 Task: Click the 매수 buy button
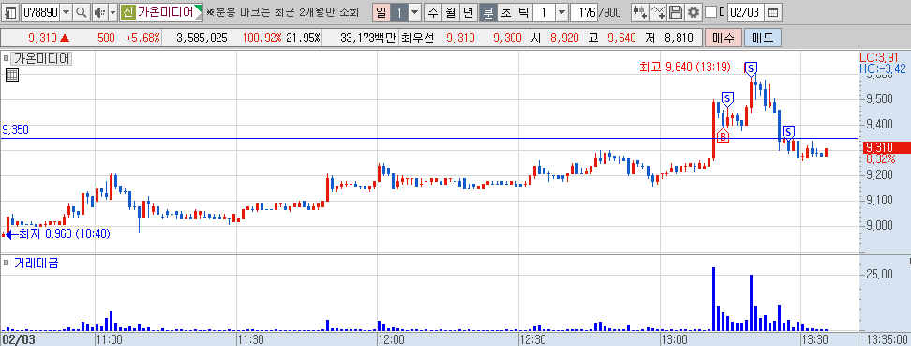click(x=723, y=38)
